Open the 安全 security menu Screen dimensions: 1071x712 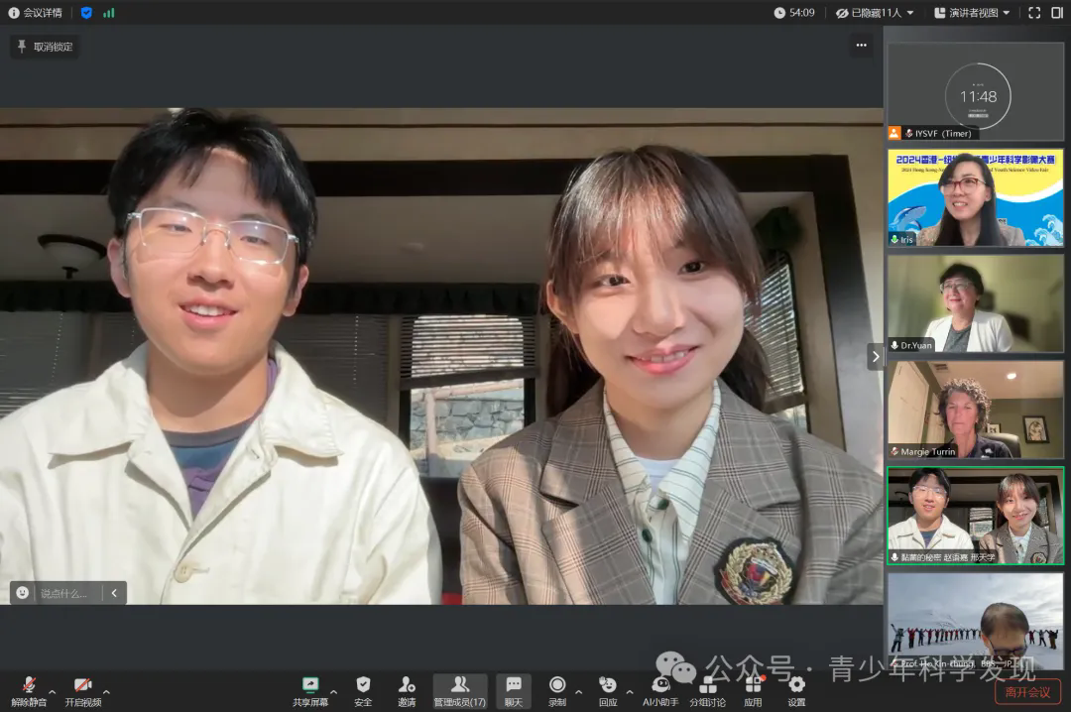click(x=363, y=691)
